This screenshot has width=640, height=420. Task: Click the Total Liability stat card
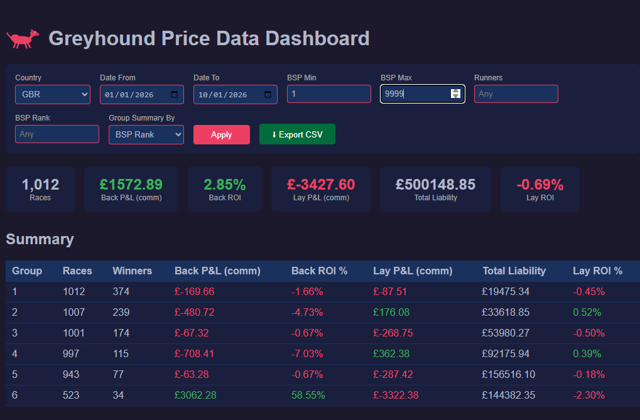(435, 188)
